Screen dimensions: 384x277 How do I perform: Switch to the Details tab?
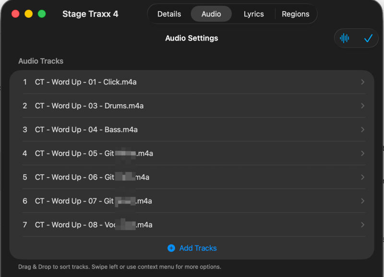tap(169, 14)
